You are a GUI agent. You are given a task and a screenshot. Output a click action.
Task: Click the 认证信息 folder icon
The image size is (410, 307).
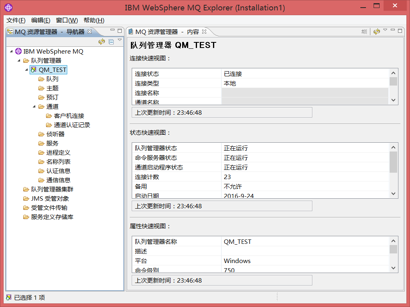pos(41,171)
